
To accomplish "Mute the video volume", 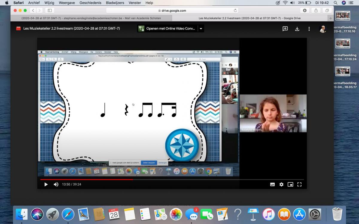I will point(56,185).
